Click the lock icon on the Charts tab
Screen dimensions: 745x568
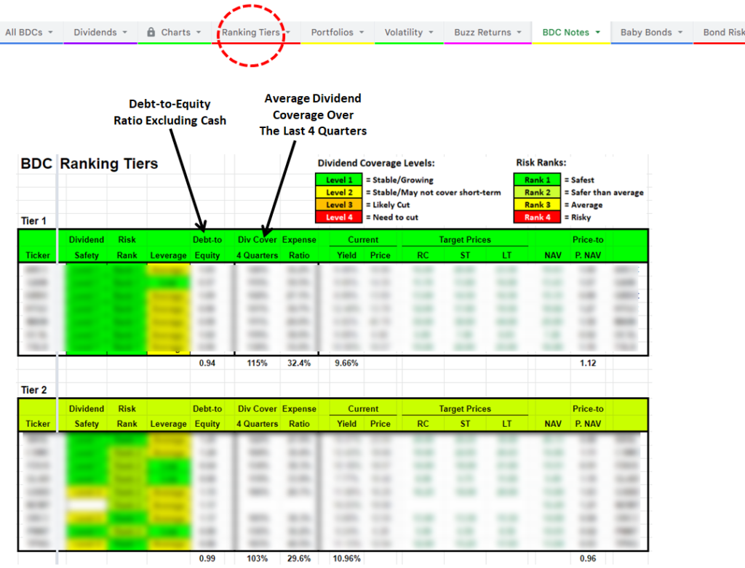click(151, 32)
